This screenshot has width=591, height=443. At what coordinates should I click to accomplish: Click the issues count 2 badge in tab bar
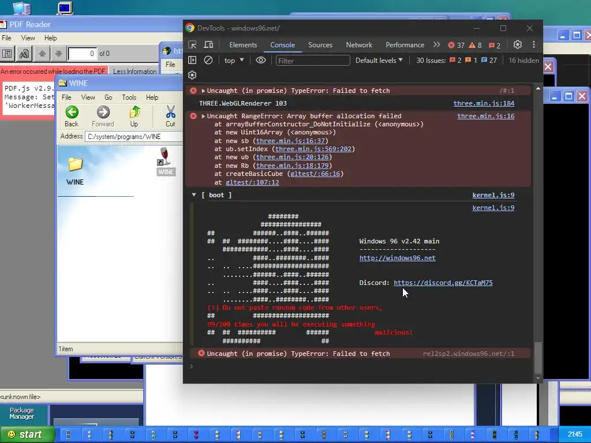click(495, 45)
